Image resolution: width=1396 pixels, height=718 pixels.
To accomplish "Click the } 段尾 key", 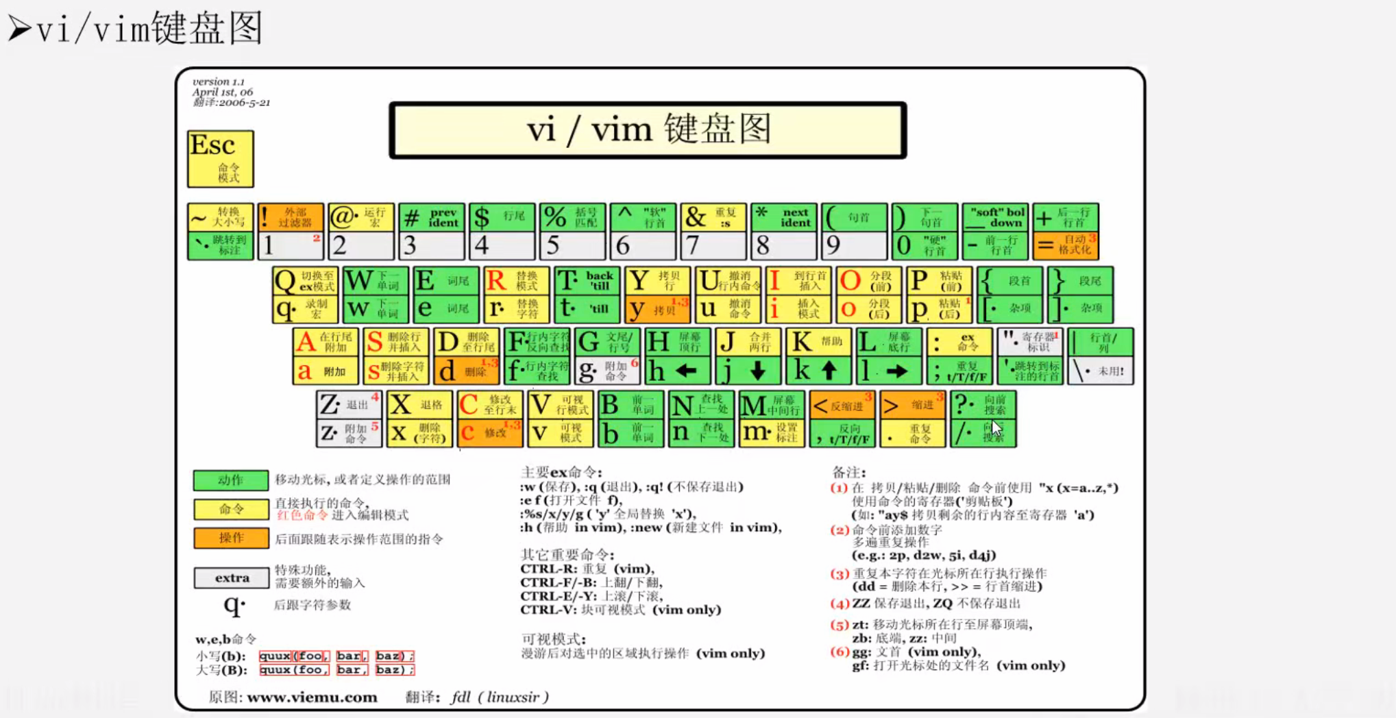I will [x=1080, y=281].
